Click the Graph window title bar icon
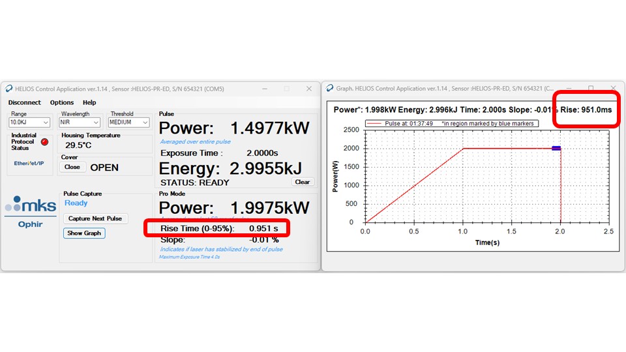The width and height of the screenshot is (626, 352). click(329, 88)
